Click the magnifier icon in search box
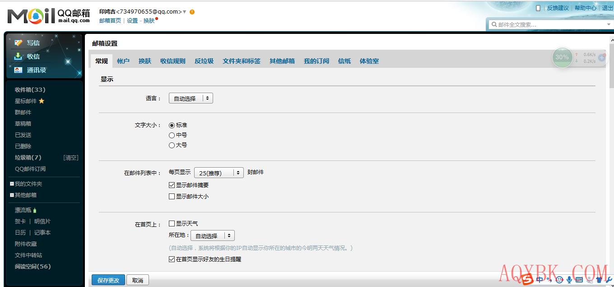The width and height of the screenshot is (614, 287). coord(494,24)
